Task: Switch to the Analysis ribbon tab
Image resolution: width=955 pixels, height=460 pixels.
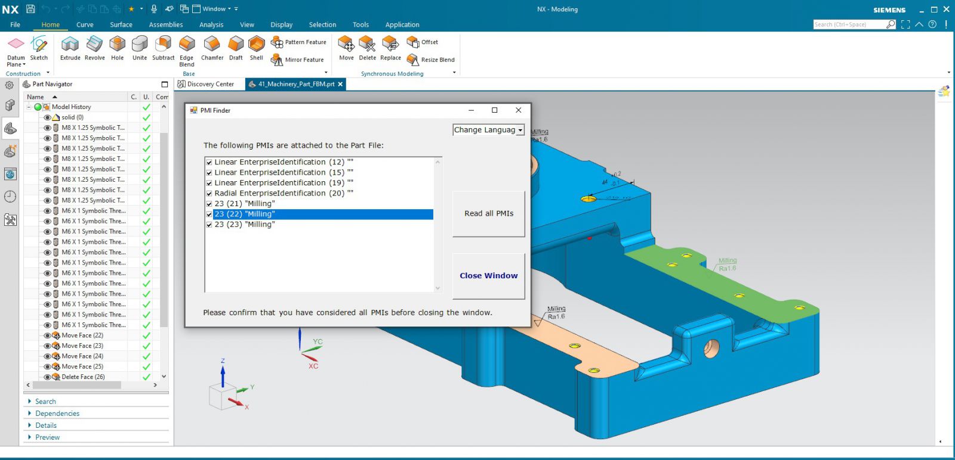Action: click(x=211, y=24)
